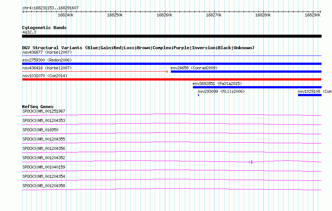Click the 168290k ruler tick label
This screenshot has height=211, width=332.
click(313, 15)
